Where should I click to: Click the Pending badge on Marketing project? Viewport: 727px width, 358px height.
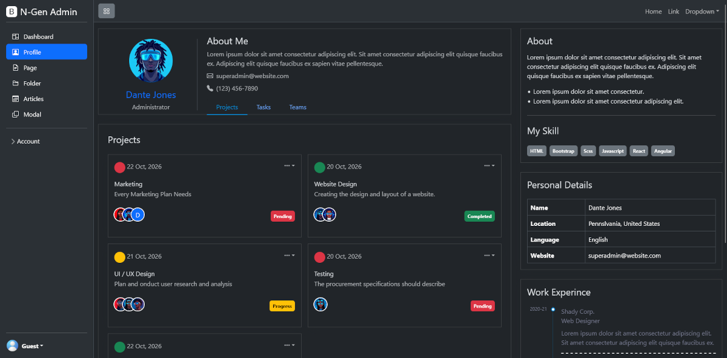pos(282,216)
